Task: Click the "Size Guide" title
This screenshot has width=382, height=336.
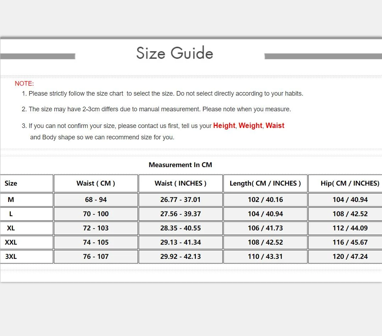Action: coord(175,53)
